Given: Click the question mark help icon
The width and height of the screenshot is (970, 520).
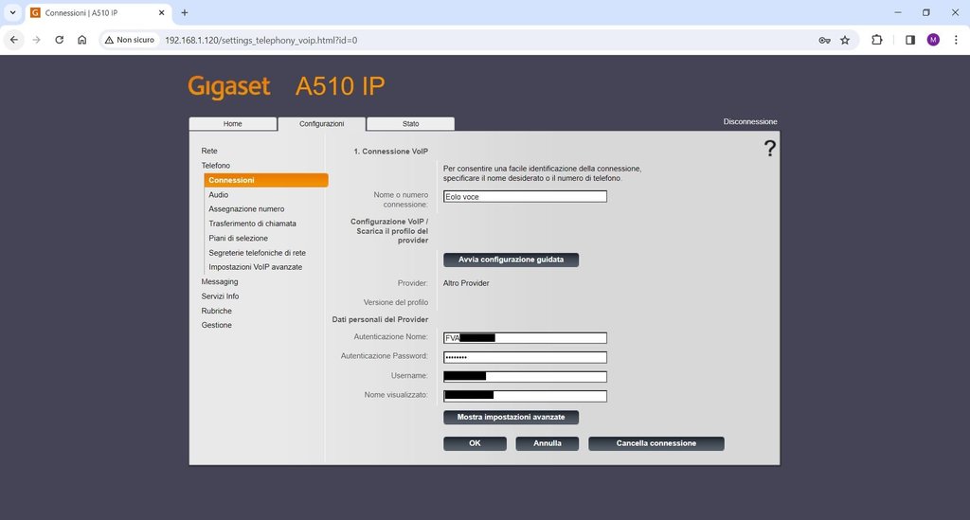Looking at the screenshot, I should coord(769,148).
